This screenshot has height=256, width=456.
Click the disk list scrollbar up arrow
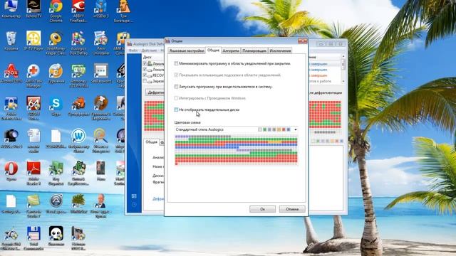tap(343, 56)
